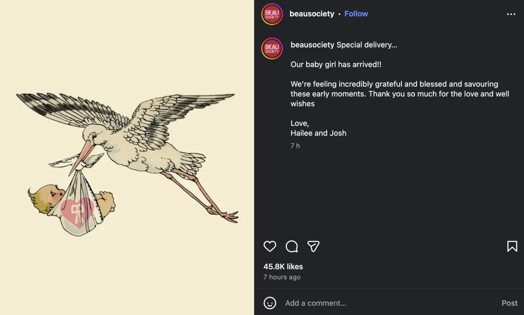Click the Beau Society avatar in the header
Screen dimensions: 524x315
pyautogui.click(x=272, y=14)
